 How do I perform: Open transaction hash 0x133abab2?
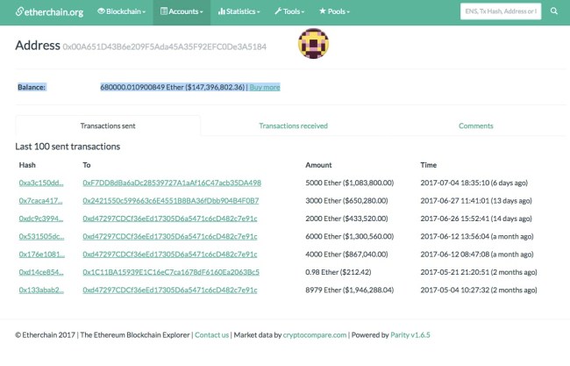pyautogui.click(x=40, y=290)
